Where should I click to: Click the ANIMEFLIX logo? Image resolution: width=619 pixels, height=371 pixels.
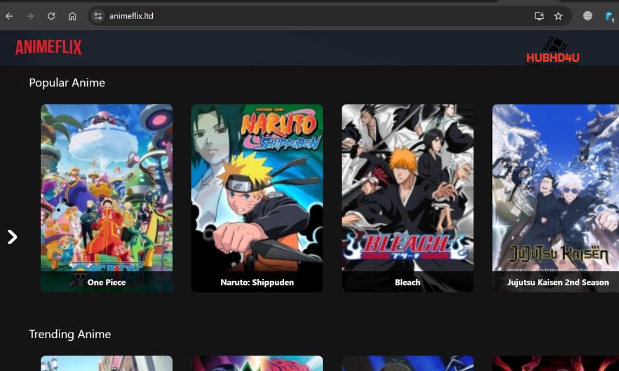coord(48,48)
